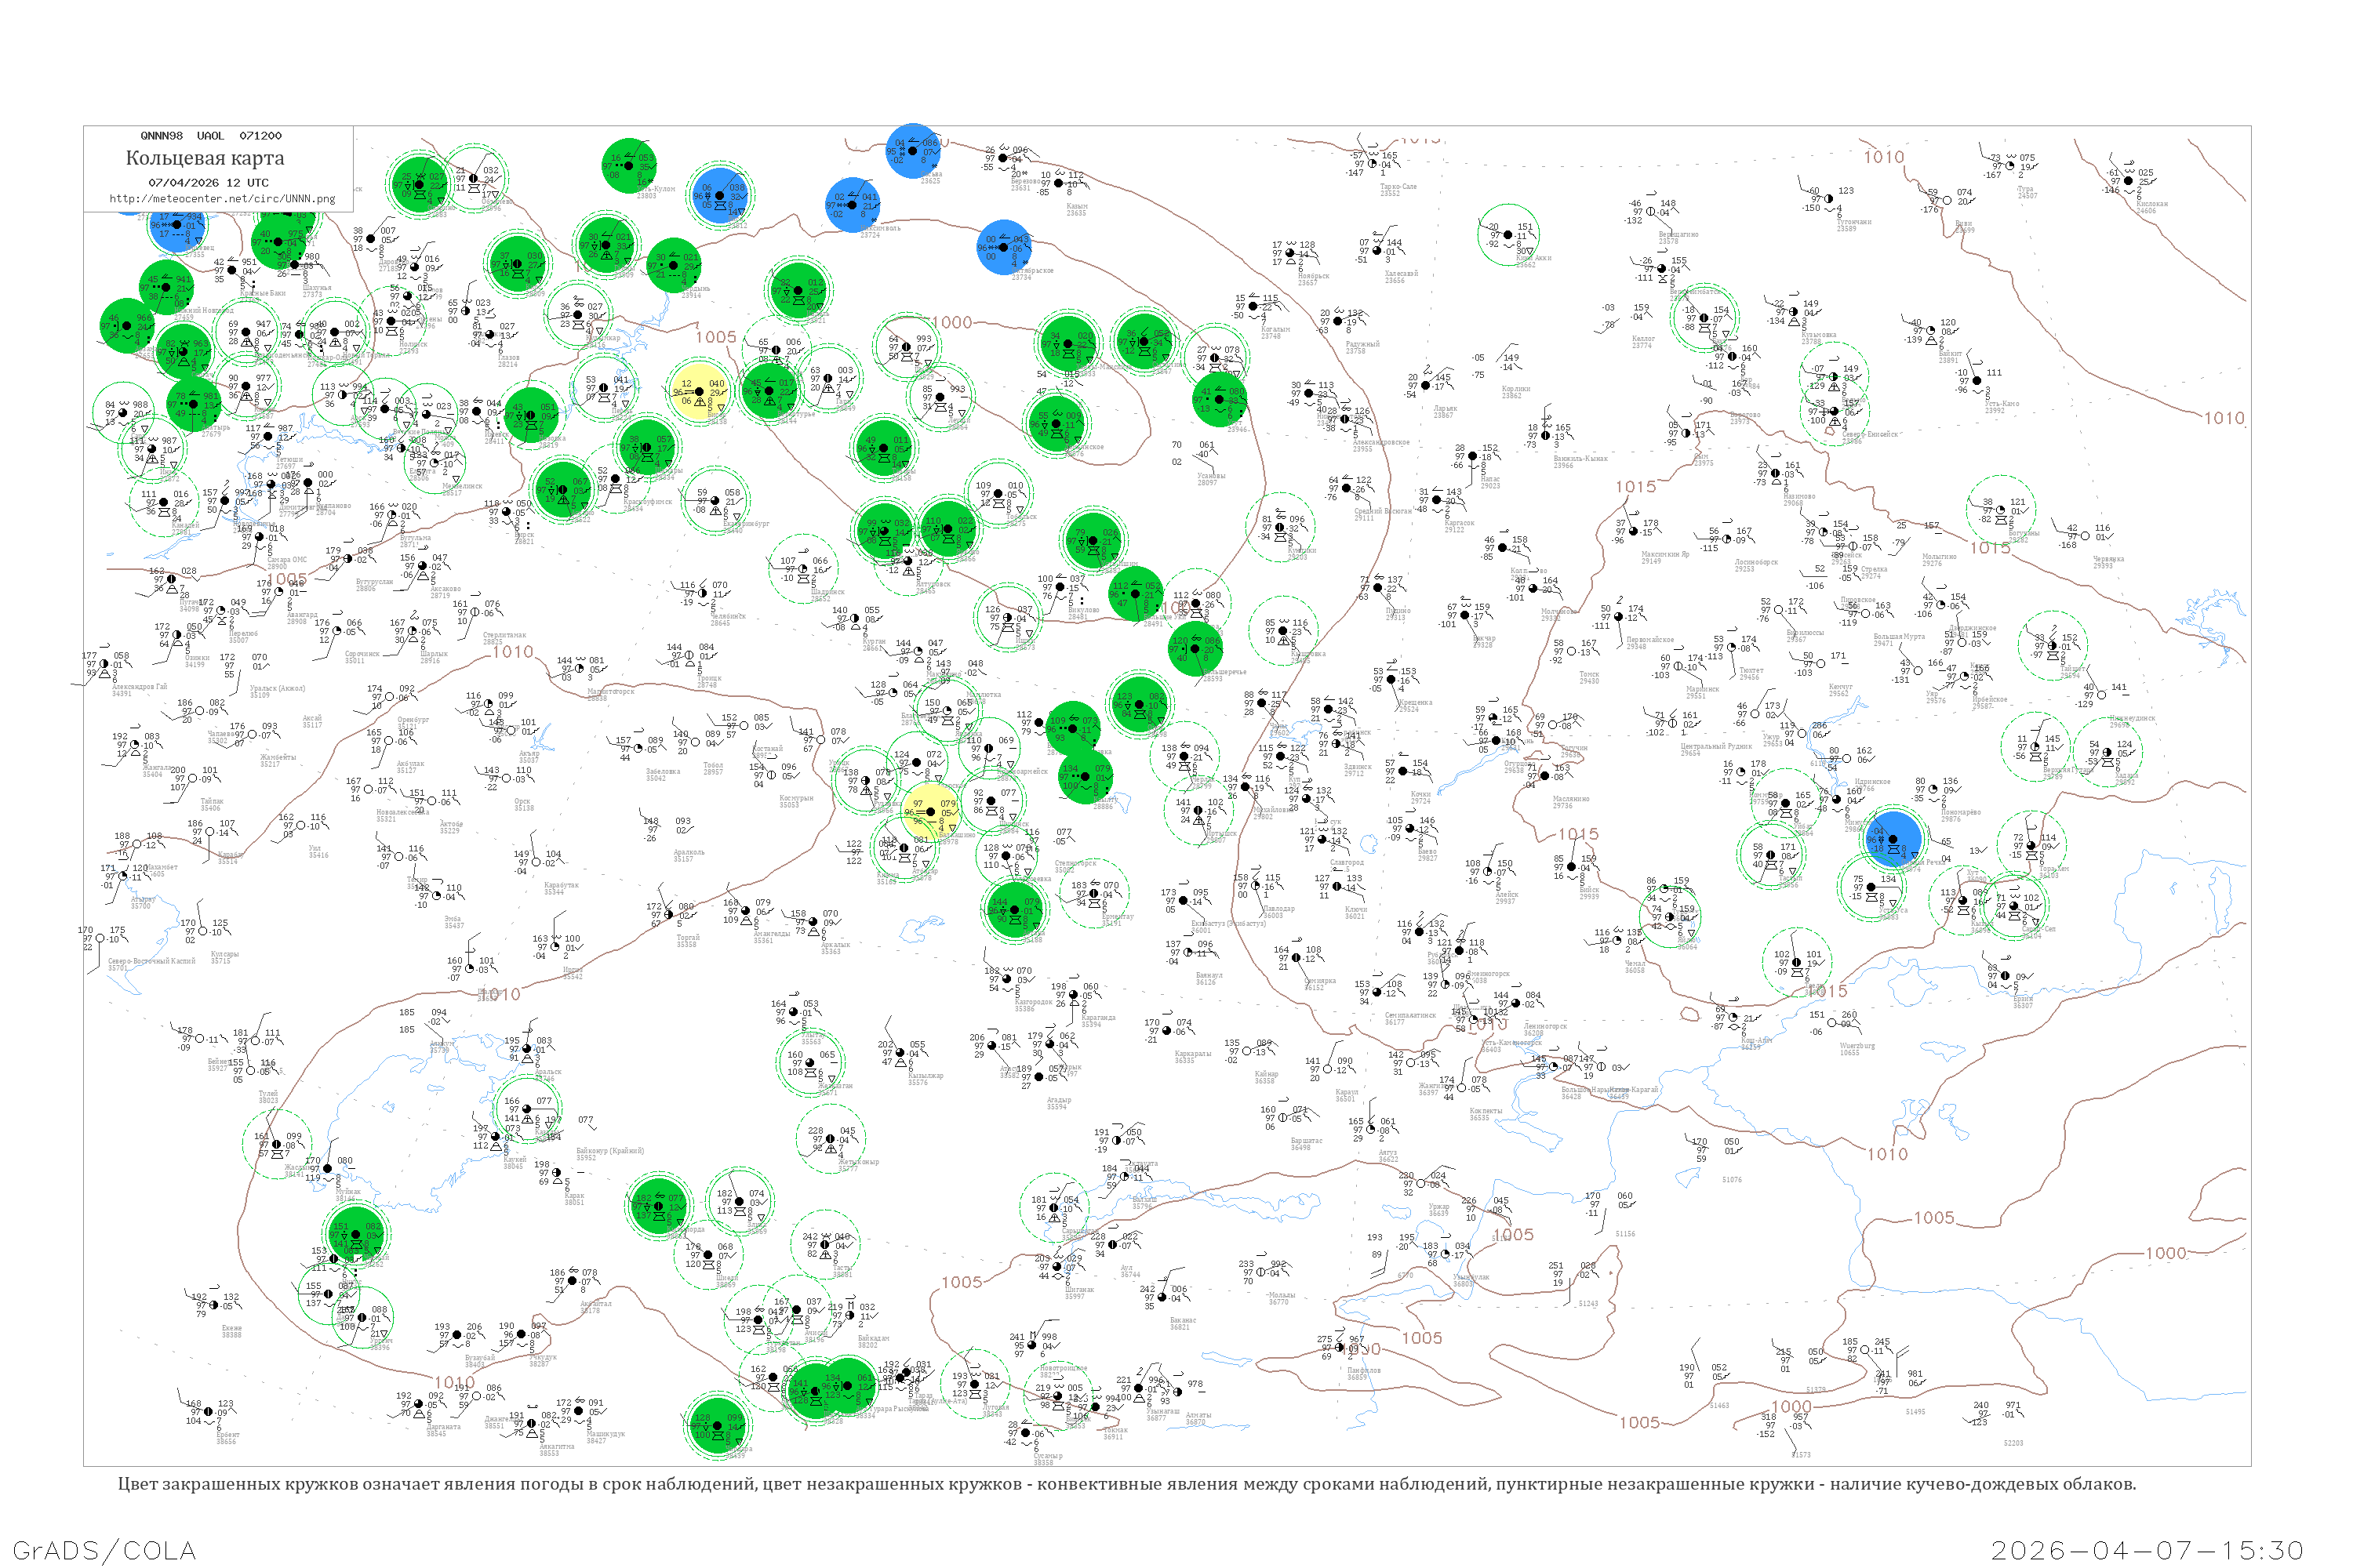Viewport: 2353px width, 1568px height.
Task: Click the blue station circle labeled 23812
Action: tap(720, 196)
